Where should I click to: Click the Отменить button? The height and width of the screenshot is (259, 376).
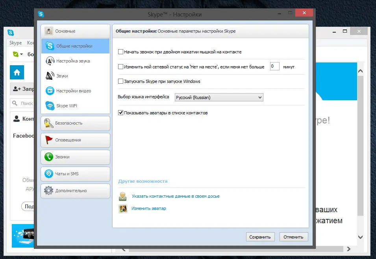[x=293, y=237]
